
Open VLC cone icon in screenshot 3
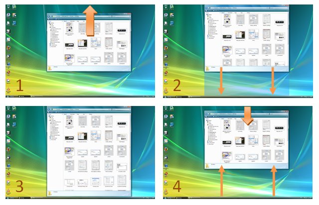click(x=8, y=191)
